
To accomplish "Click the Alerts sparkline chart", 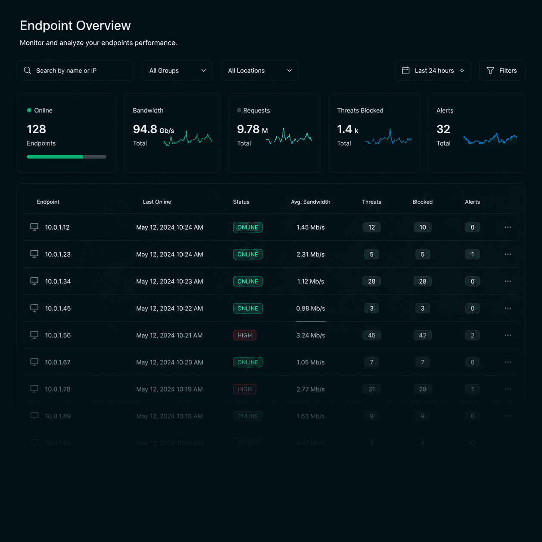I will [x=490, y=138].
